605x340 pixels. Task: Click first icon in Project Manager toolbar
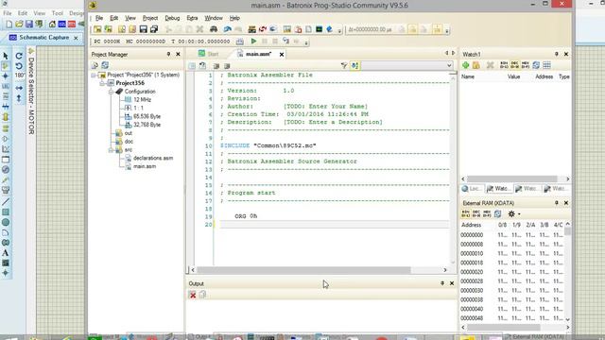point(95,65)
